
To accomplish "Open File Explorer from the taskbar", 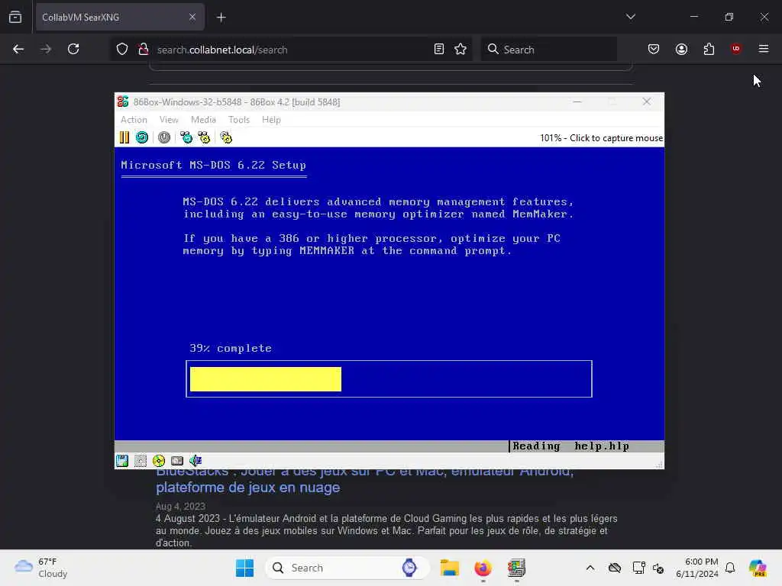I will (449, 568).
